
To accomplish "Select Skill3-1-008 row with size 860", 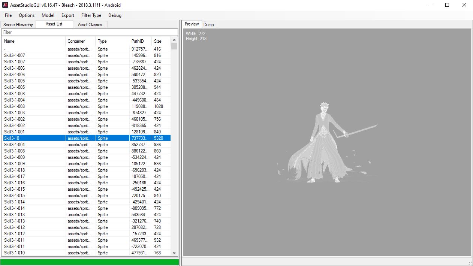I will tap(87, 151).
